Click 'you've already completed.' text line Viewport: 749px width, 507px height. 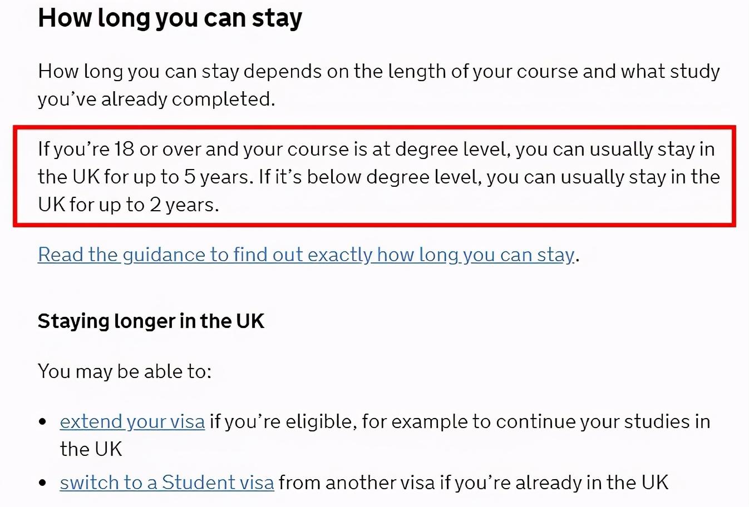pos(156,99)
